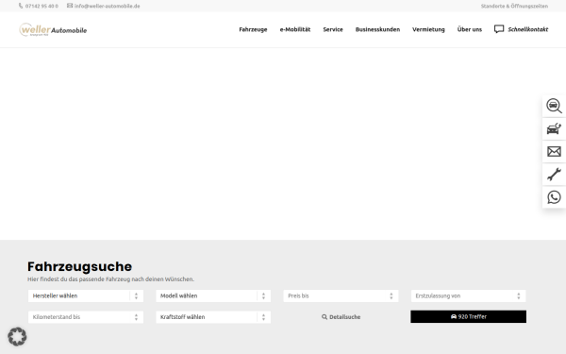
Task: Go to Weller Automobile logo home
Action: [x=53, y=29]
